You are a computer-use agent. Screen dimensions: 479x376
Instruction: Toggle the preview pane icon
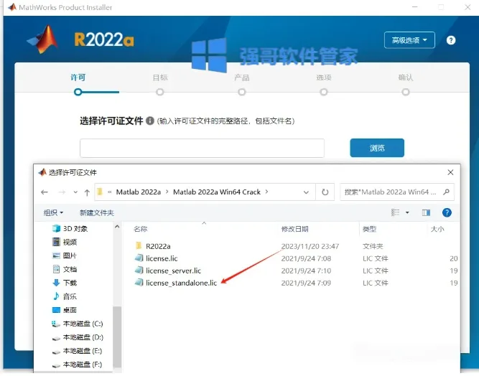click(x=426, y=212)
